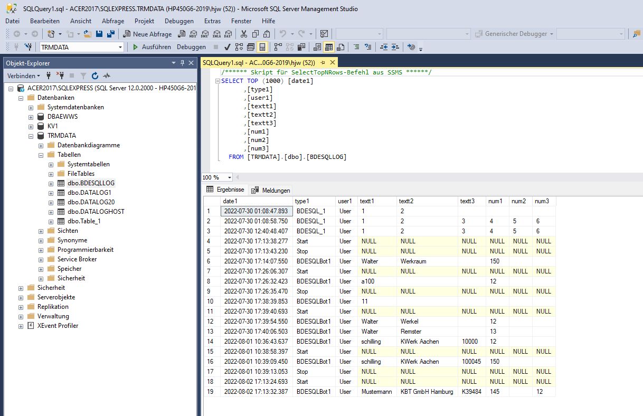
Task: Click the Paste clipboard icon
Action: [x=267, y=34]
